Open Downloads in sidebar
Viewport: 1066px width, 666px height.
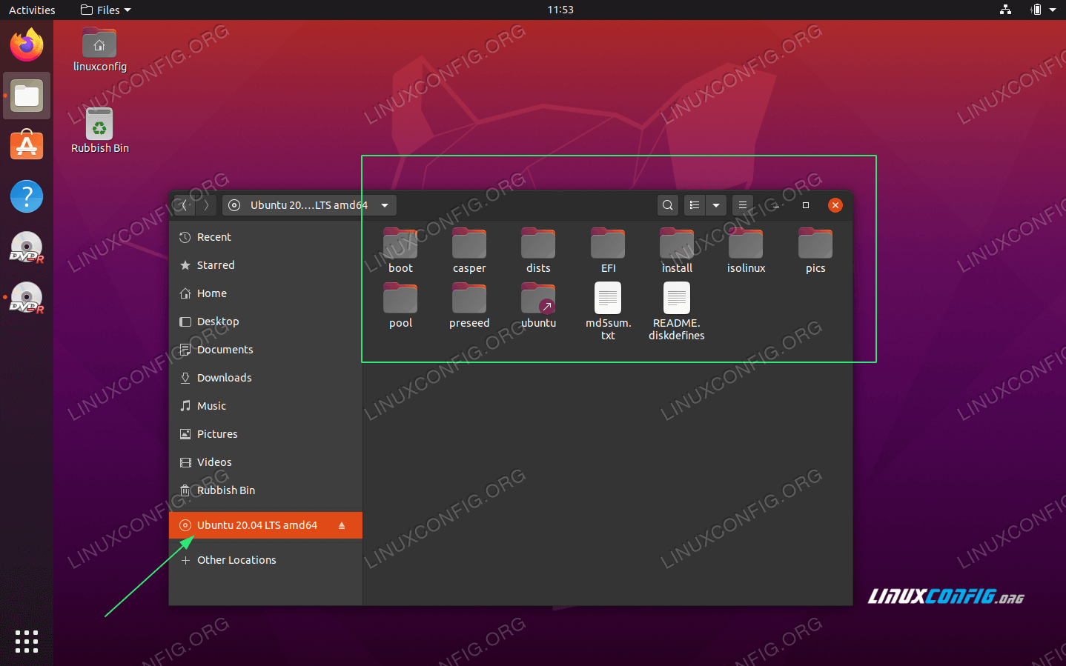pos(265,378)
